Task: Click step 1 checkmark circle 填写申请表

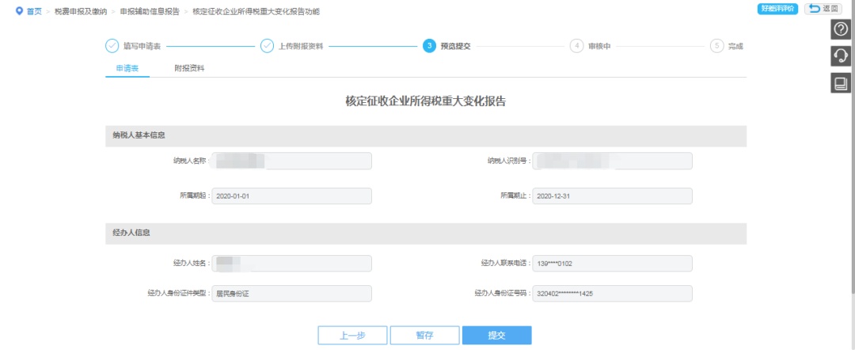Action: [x=112, y=46]
